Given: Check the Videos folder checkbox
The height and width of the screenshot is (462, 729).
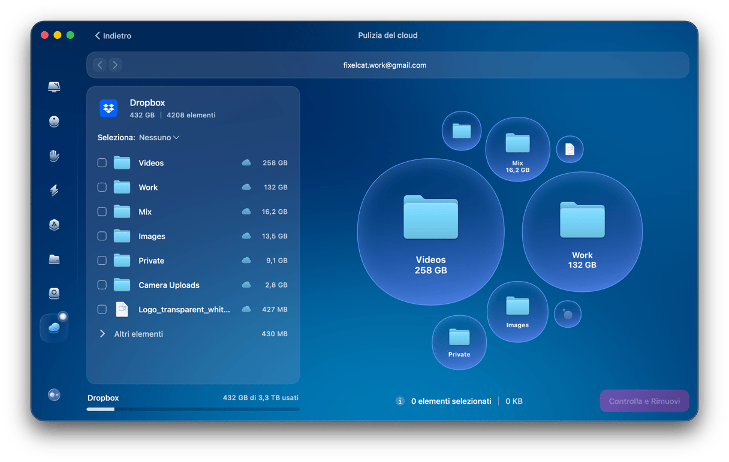Looking at the screenshot, I should pos(102,163).
